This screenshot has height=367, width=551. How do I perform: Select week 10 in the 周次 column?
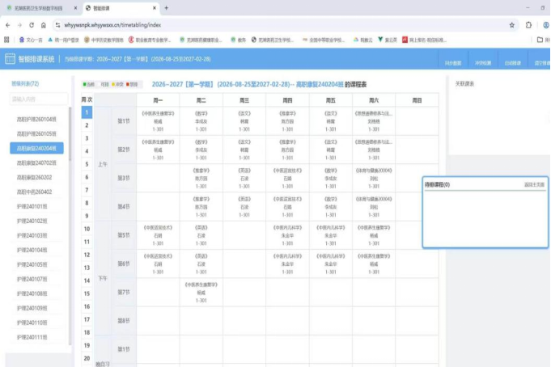coord(87,229)
